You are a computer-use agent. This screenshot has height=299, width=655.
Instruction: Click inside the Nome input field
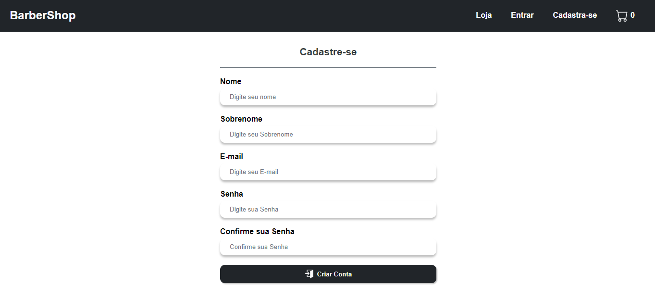[328, 97]
